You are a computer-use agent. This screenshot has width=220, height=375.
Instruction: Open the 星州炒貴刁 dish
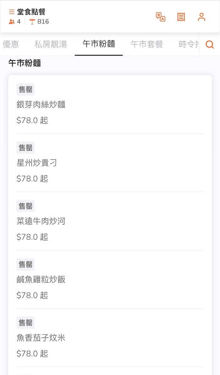(37, 163)
